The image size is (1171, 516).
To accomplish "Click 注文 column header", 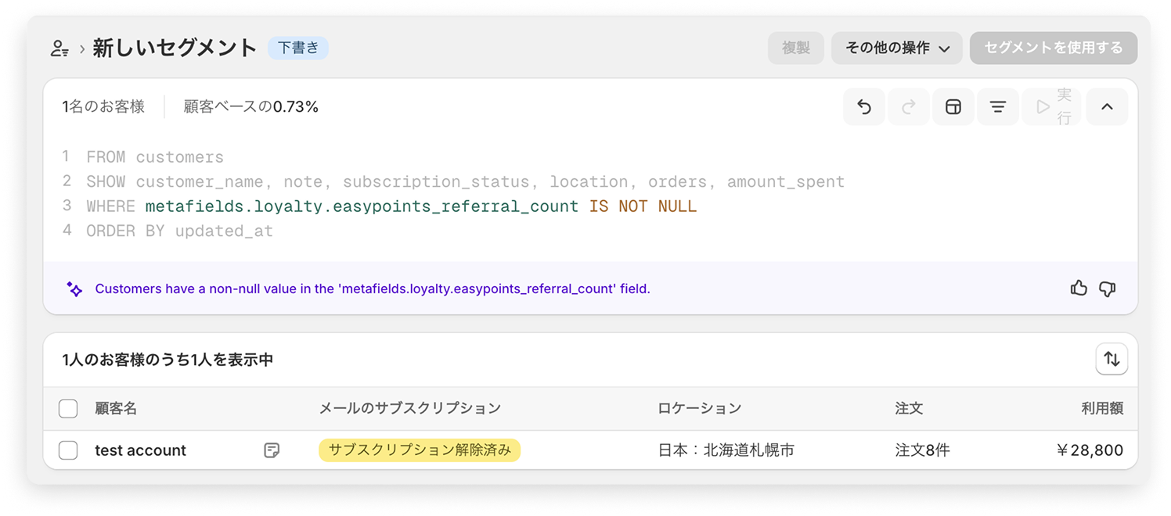I will pyautogui.click(x=910, y=408).
